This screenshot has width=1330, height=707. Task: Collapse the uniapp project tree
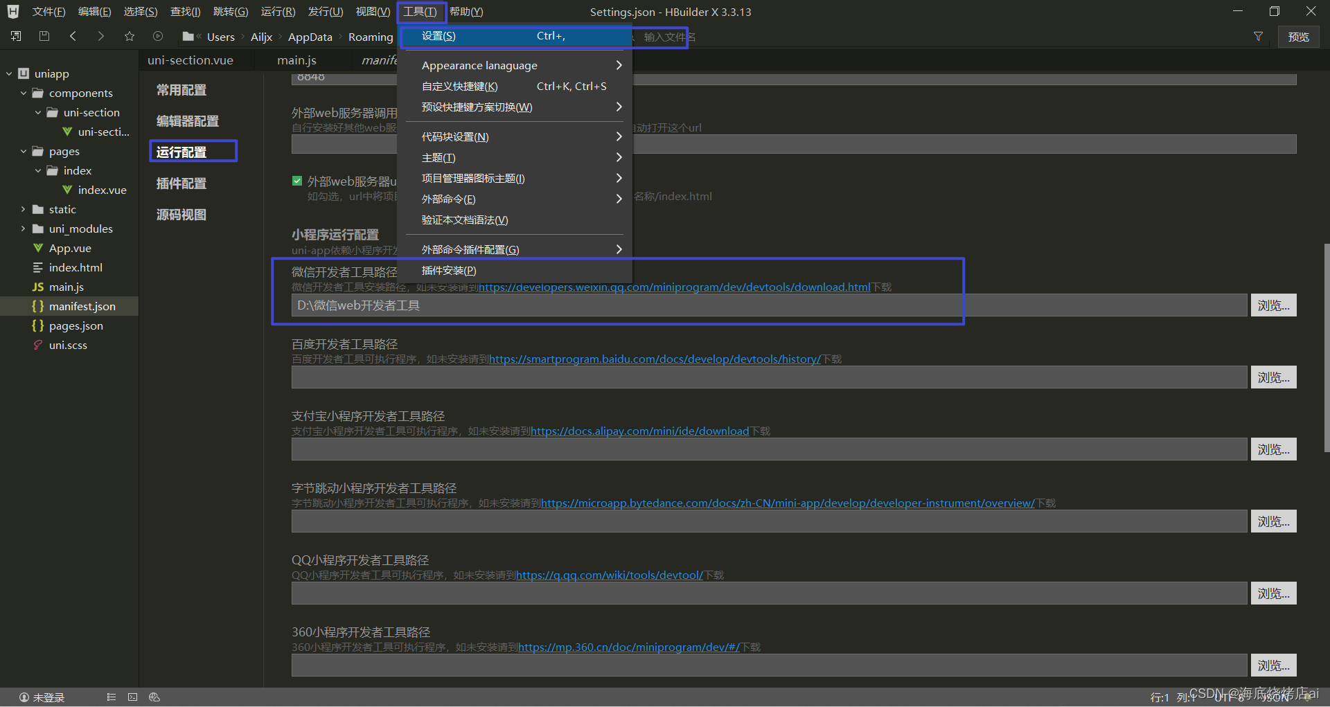(x=9, y=73)
